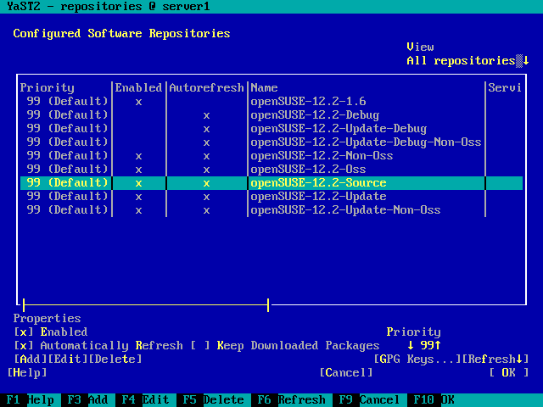
Task: Click the [Delete] button
Action: click(115, 359)
